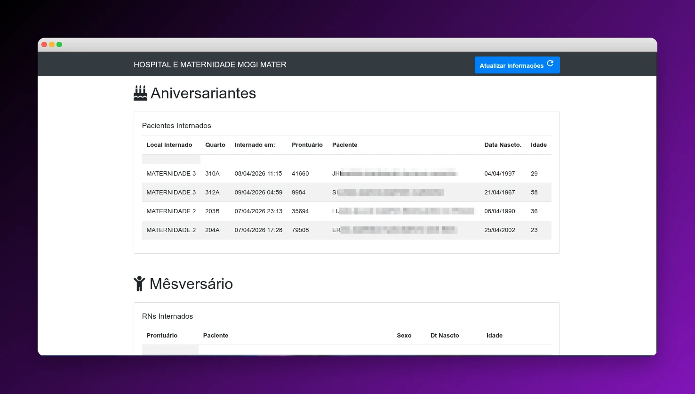The width and height of the screenshot is (695, 394).
Task: Click the refresh arrow icon in Atualizar button
Action: (x=550, y=64)
